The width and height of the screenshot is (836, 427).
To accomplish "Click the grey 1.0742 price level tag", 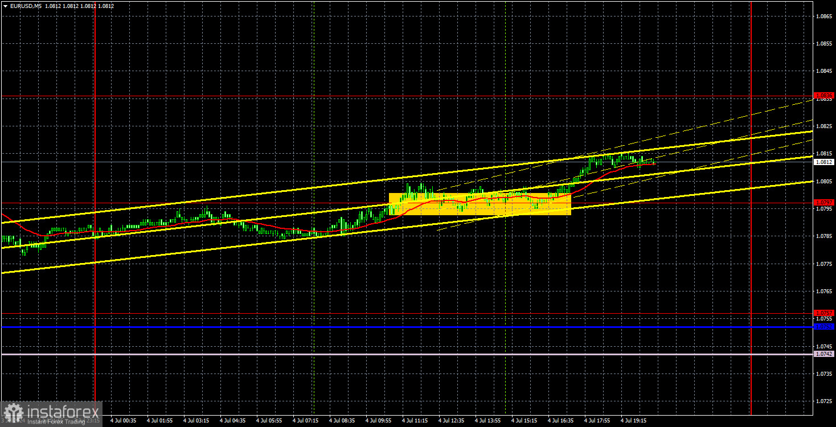I will pos(824,354).
